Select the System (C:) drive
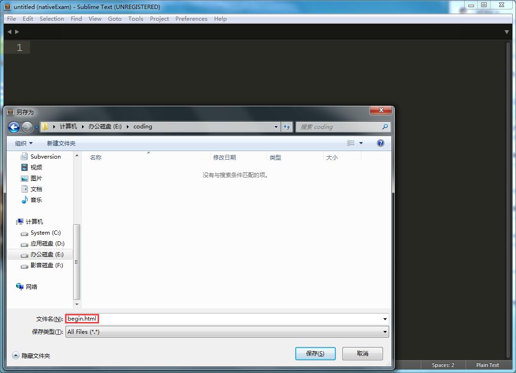516x373 pixels. click(45, 233)
